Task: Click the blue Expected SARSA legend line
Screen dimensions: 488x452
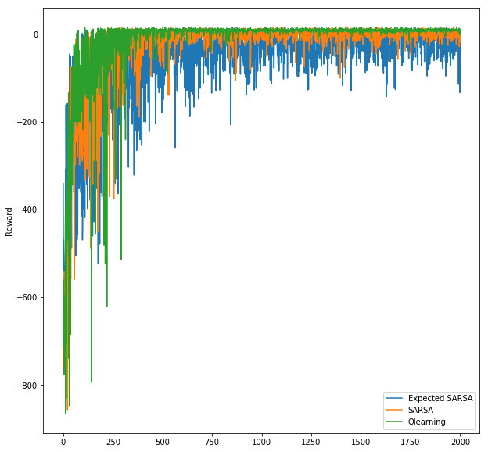Action: [394, 398]
